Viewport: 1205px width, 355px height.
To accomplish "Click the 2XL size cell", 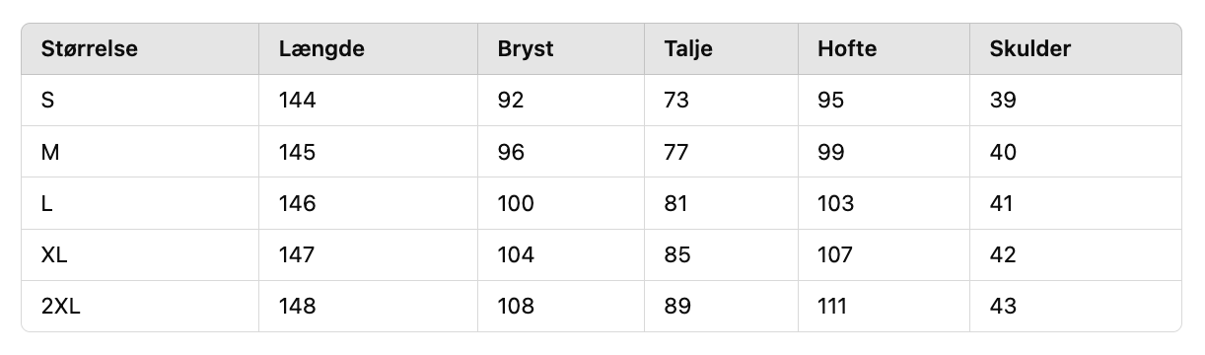I will tap(60, 307).
